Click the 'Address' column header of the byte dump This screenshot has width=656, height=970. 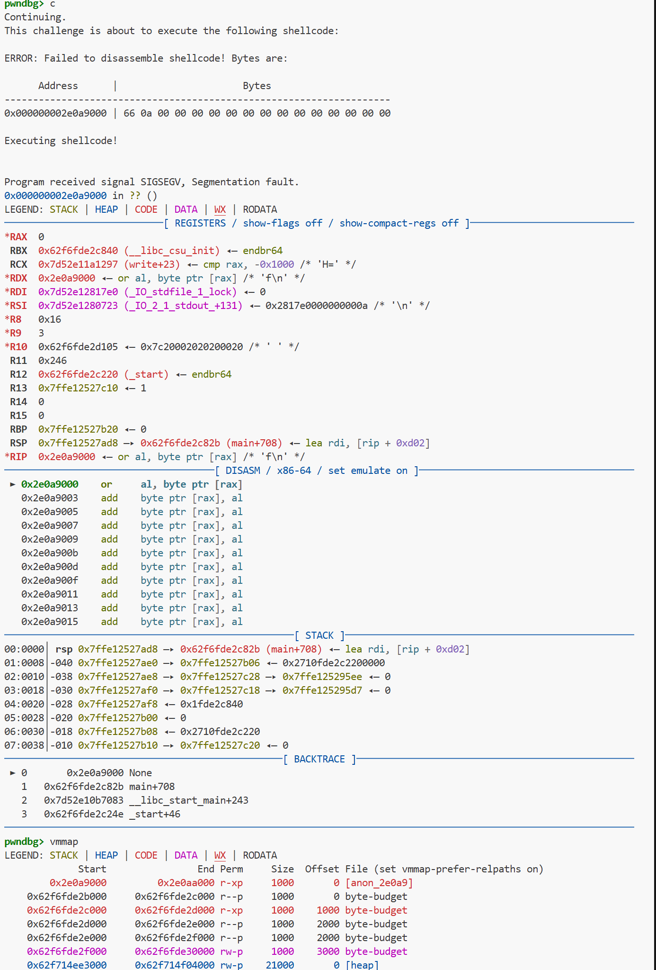58,86
